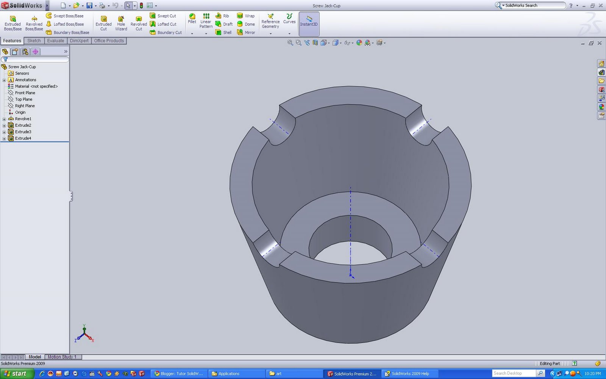Open the DimXpert tab
Screen dimensions: 606x379
coord(79,41)
